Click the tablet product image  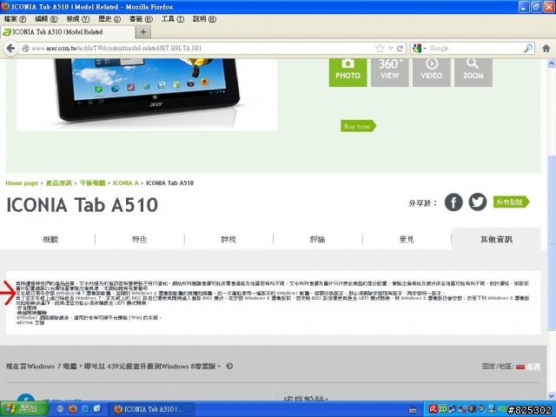point(147,95)
